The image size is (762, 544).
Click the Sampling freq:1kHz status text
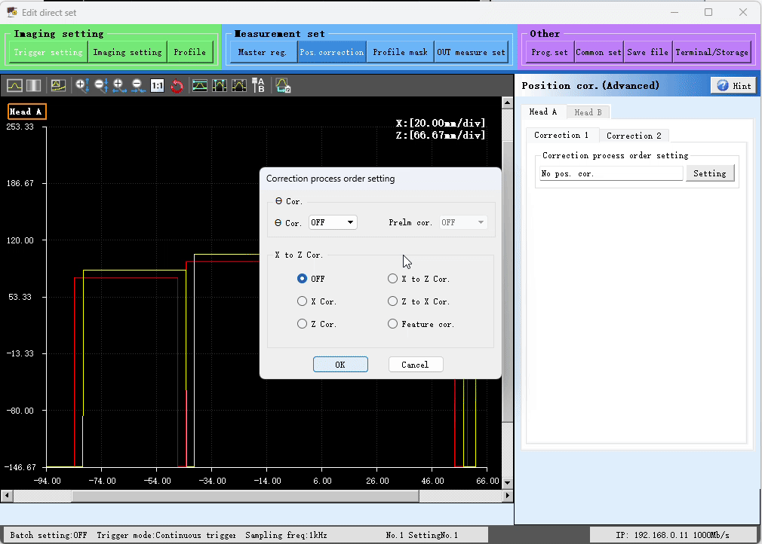286,535
